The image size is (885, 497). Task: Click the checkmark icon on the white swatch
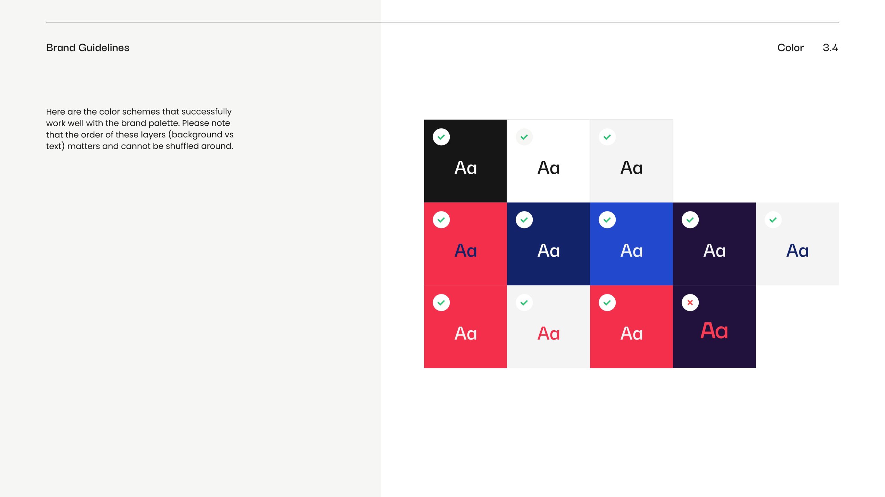pos(524,137)
